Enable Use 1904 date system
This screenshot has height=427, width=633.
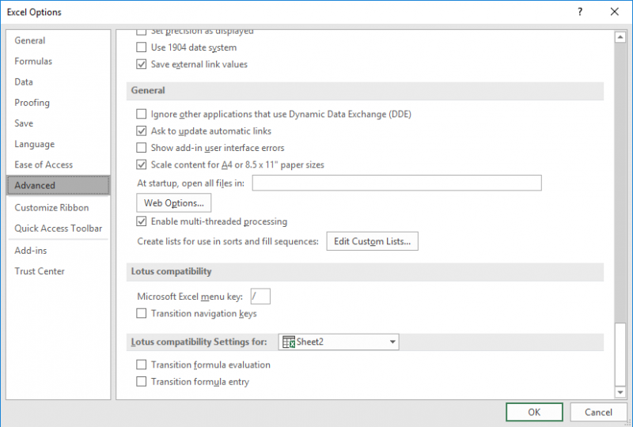point(142,47)
